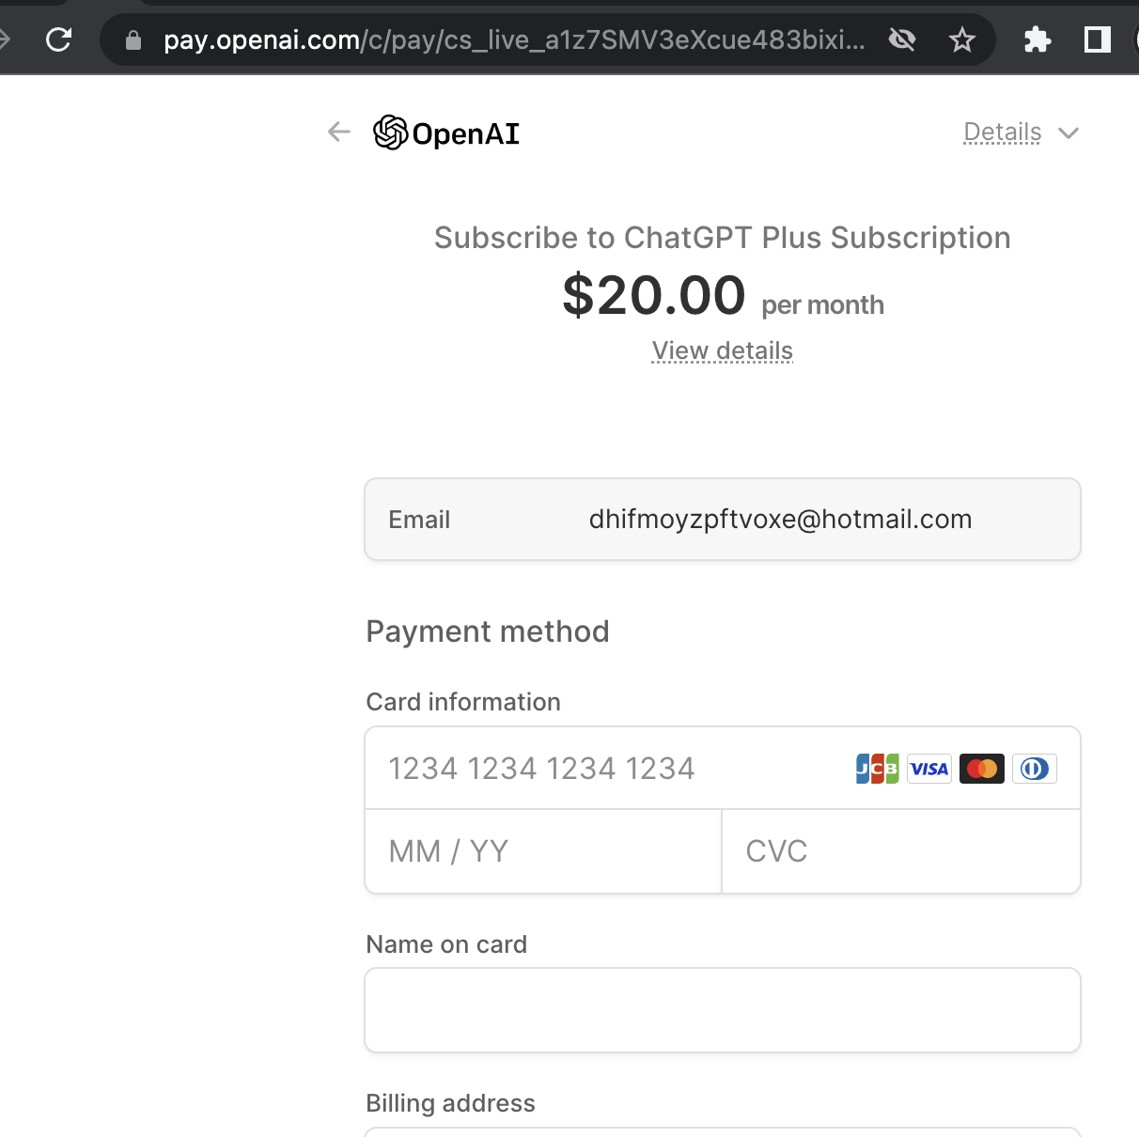Click the crossed-out eye tracking icon
This screenshot has height=1137, width=1139.
(x=902, y=39)
